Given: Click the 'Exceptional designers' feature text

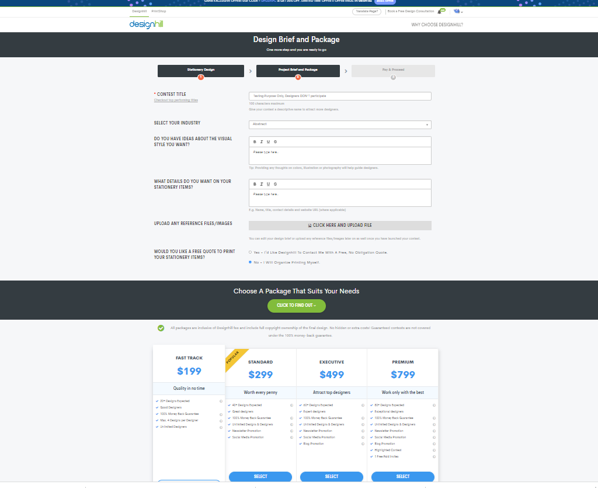Looking at the screenshot, I should tap(389, 412).
